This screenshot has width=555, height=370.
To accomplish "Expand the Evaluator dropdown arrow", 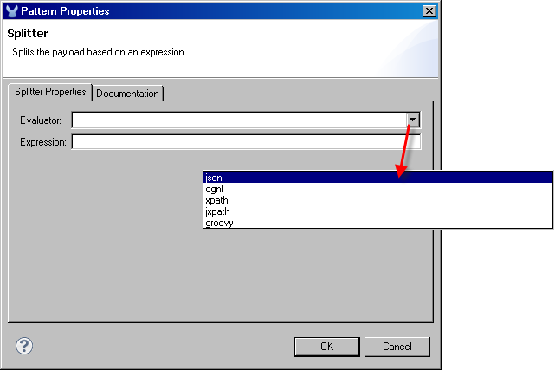I will point(413,120).
